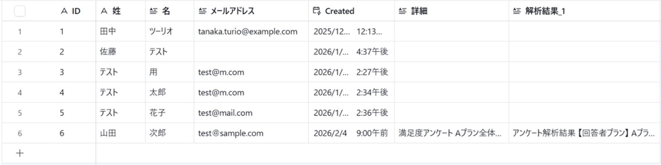Click the long-text icon beside 詳細 header
Screen dimensions: 661x165
coord(402,11)
